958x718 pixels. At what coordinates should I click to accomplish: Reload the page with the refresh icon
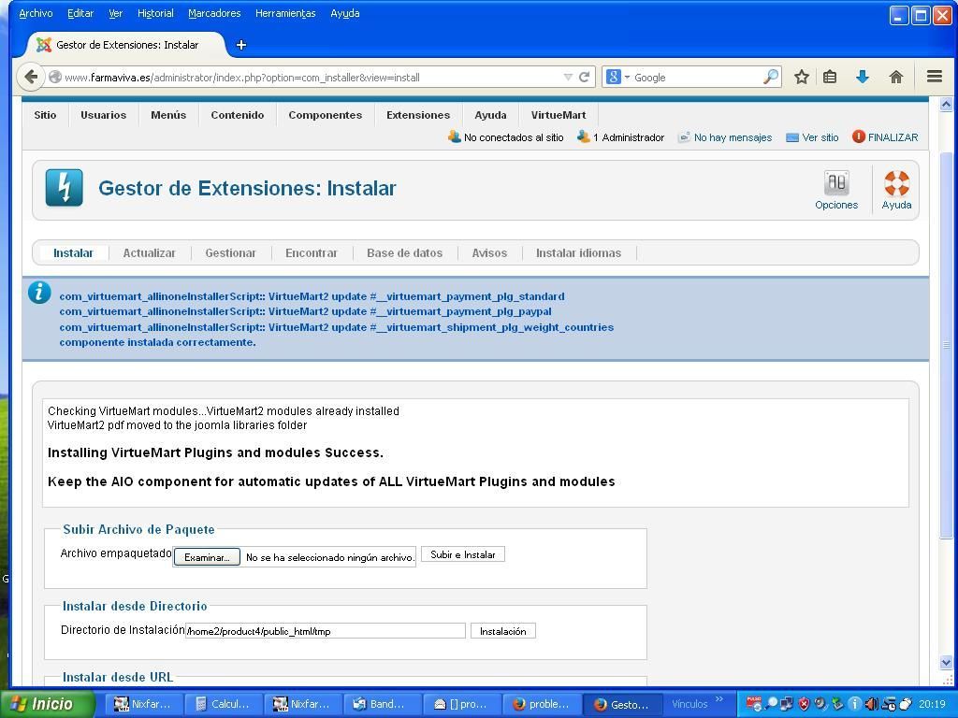[x=584, y=77]
